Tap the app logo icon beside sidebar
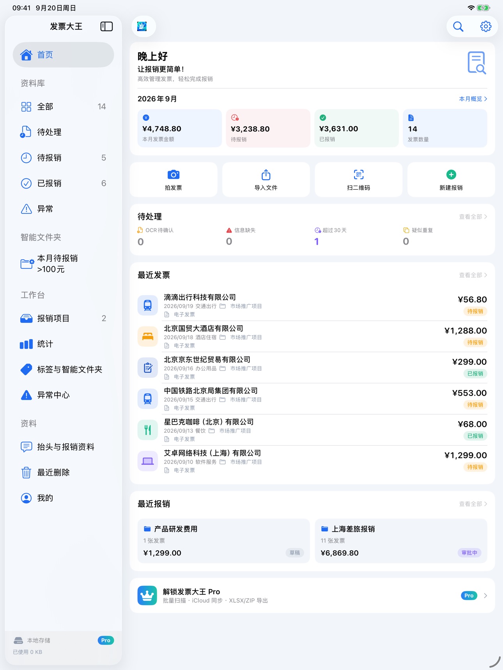Viewport: 503px width, 670px height. coord(142,26)
